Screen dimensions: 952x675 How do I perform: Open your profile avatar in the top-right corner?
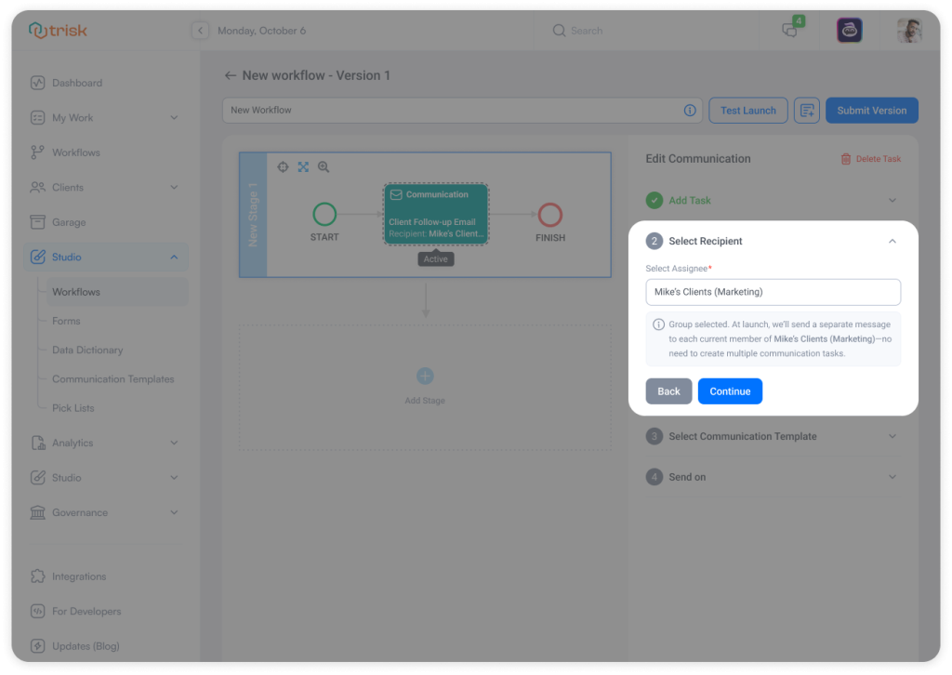point(908,29)
